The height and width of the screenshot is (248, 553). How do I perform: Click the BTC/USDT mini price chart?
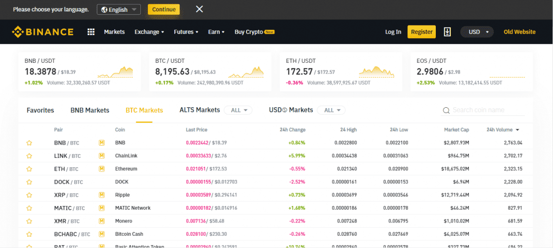click(x=246, y=72)
